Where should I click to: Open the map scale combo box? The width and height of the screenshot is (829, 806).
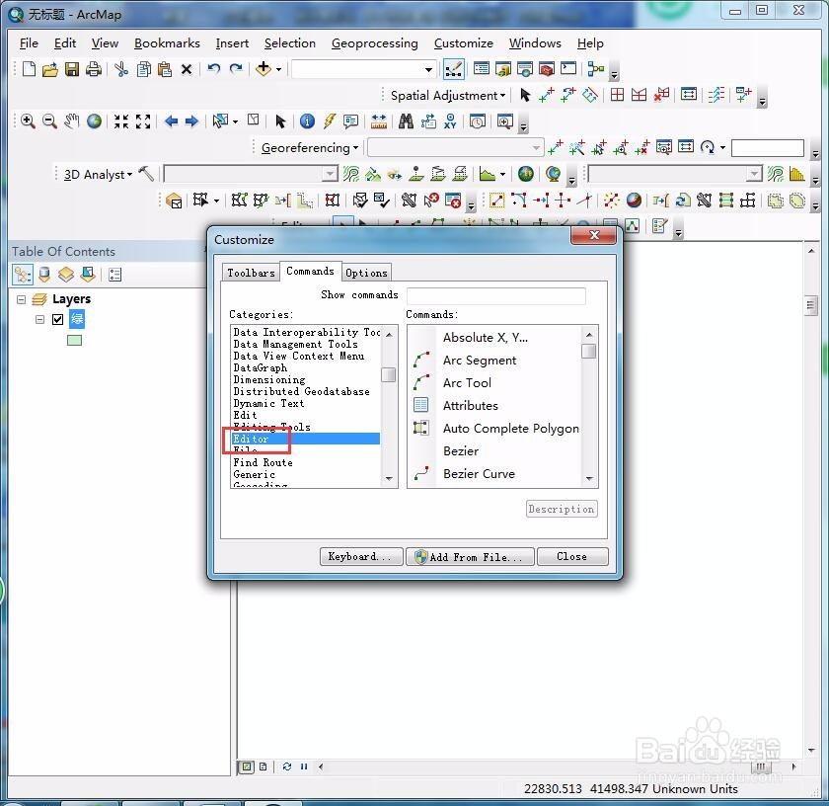tap(363, 69)
